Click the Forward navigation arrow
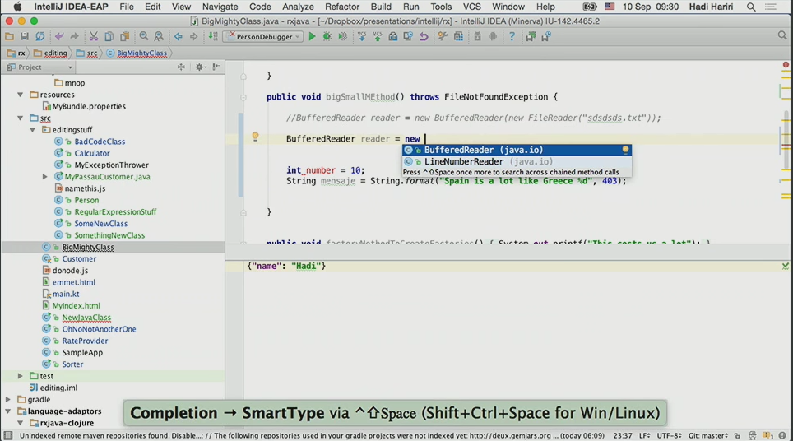The height and width of the screenshot is (441, 793). pos(193,36)
